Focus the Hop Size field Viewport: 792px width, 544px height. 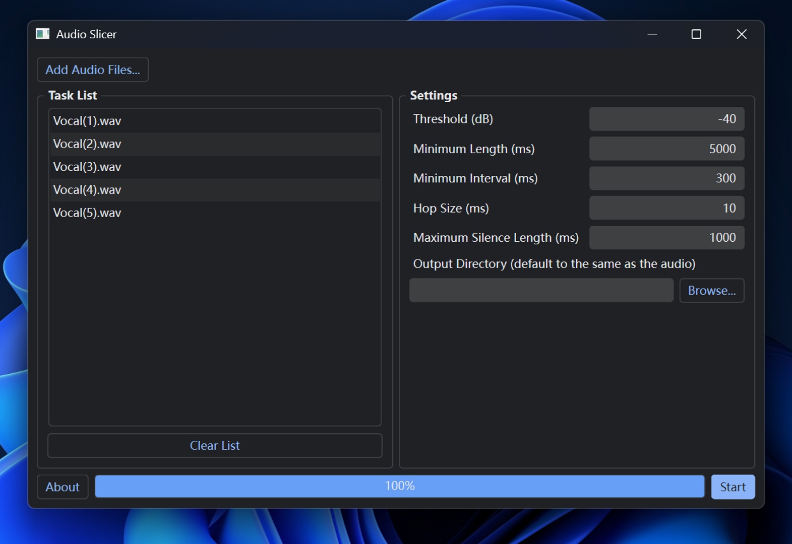point(666,208)
